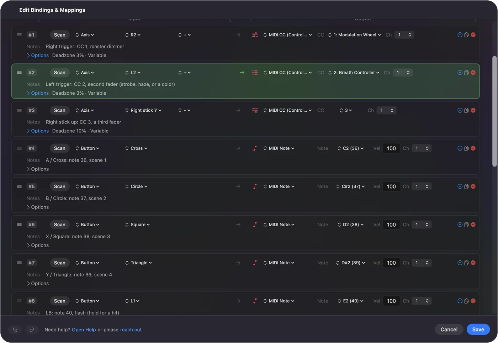Click the music note icon in row #5
The width and height of the screenshot is (498, 343).
click(255, 186)
